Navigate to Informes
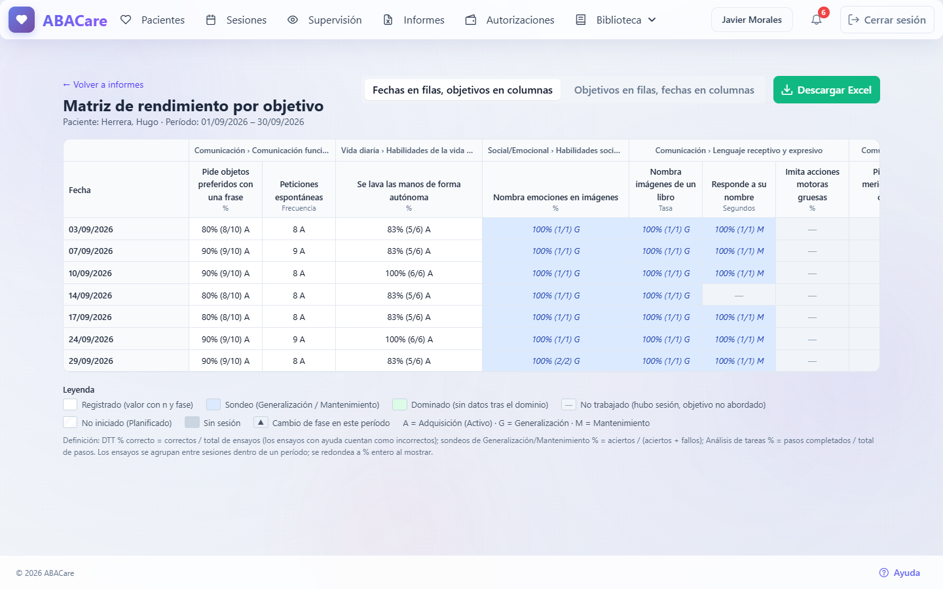Screen dimensions: 943x589 point(413,20)
